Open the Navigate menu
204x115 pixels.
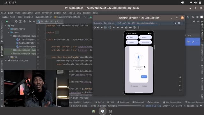point(27,13)
